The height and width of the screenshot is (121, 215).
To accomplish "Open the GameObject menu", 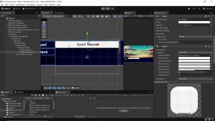I will (20, 5).
